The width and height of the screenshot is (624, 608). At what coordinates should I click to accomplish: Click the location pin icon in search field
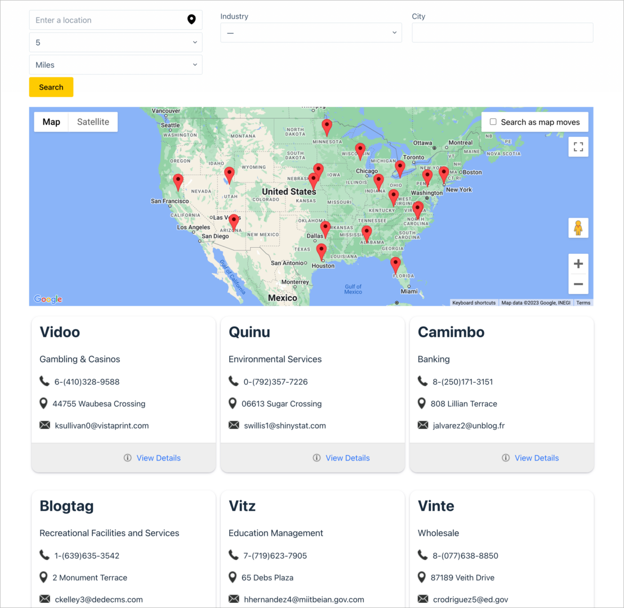pyautogui.click(x=191, y=20)
